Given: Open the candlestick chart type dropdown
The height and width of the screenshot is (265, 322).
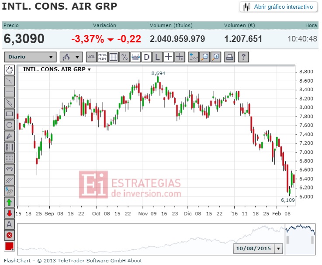Looking at the screenshot, I should (71, 57).
